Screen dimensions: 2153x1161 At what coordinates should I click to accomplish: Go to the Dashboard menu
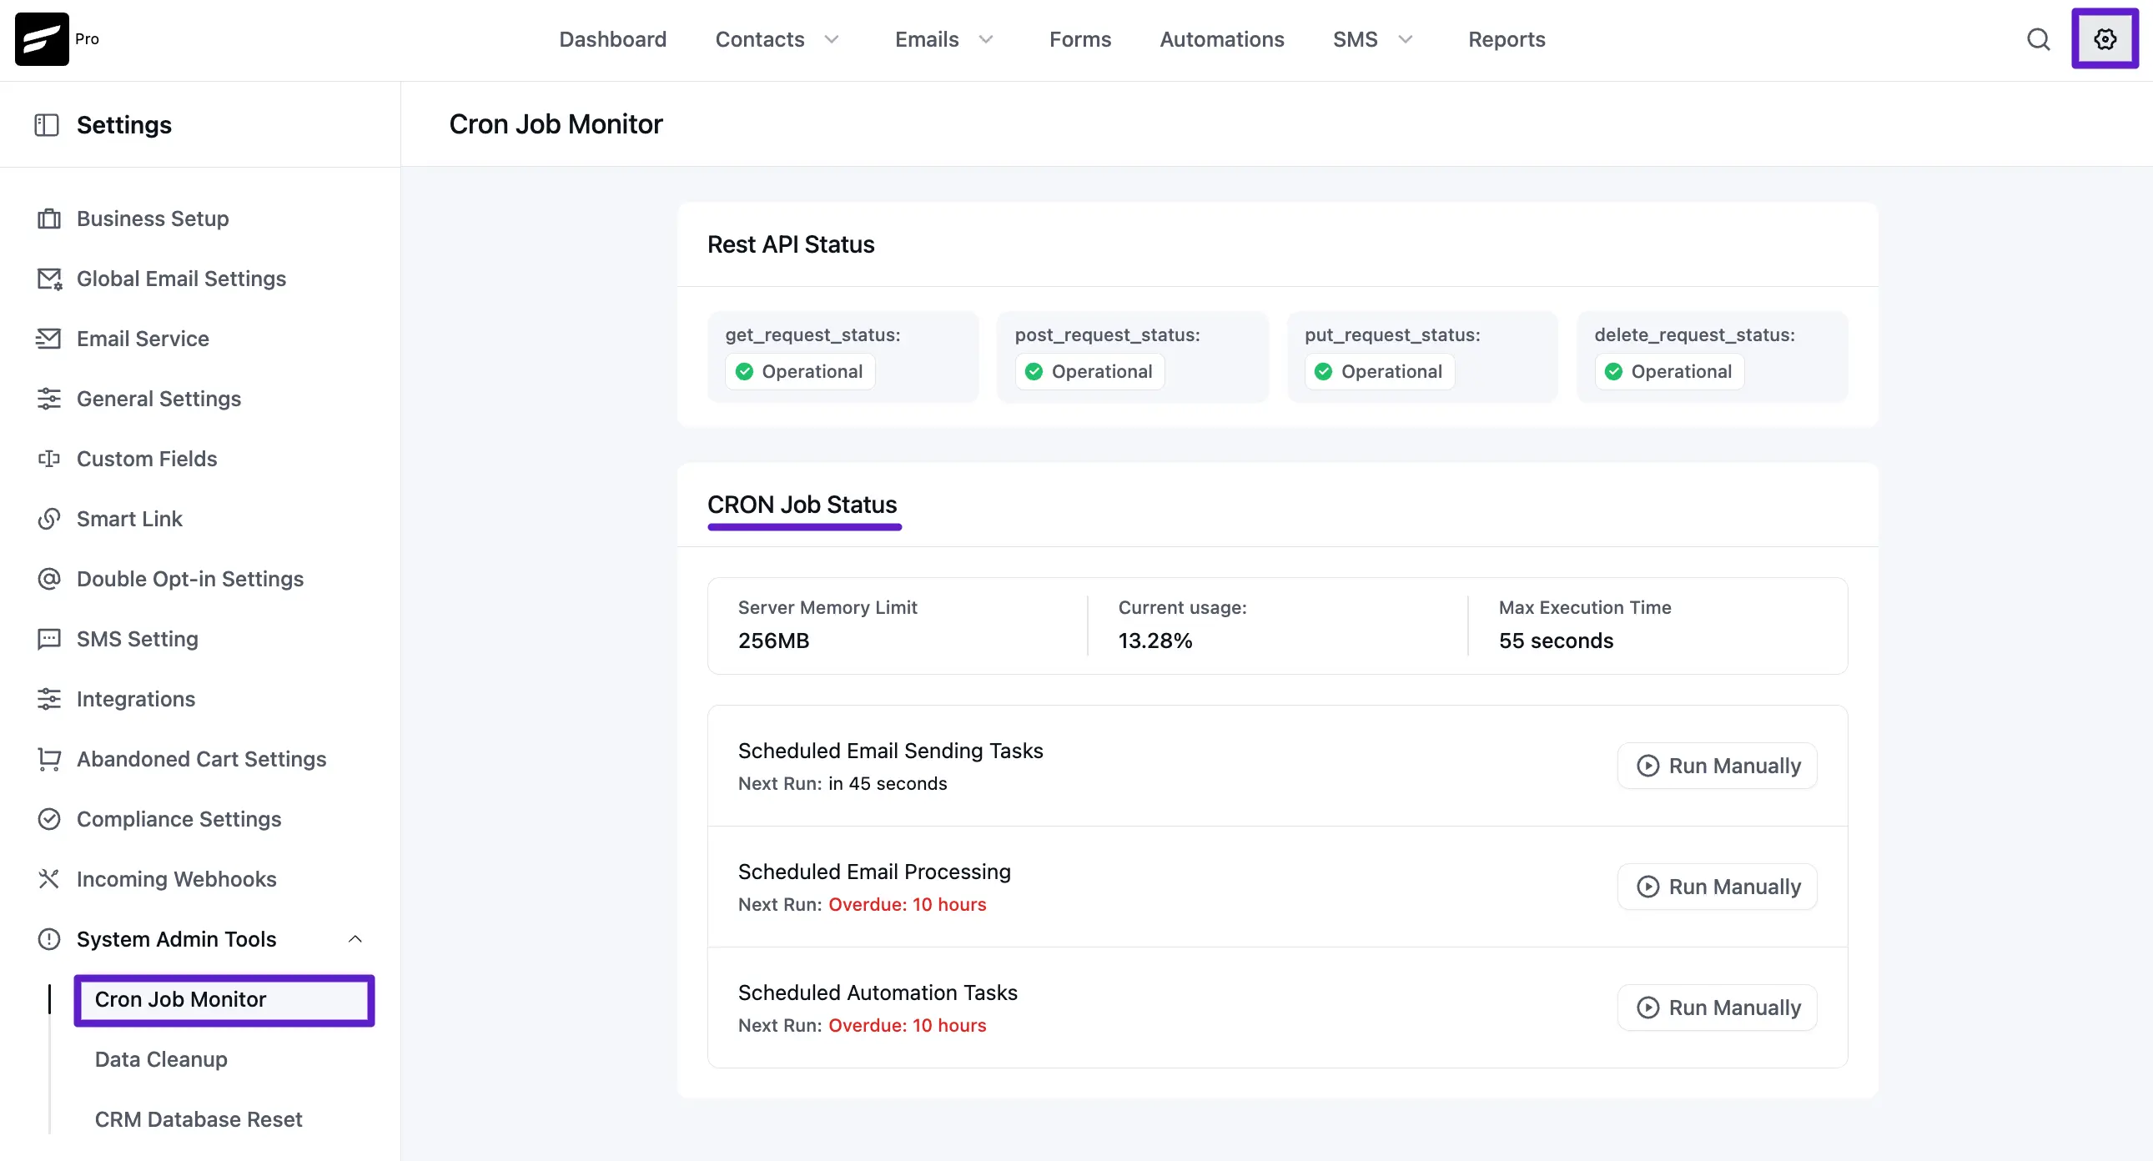point(612,39)
